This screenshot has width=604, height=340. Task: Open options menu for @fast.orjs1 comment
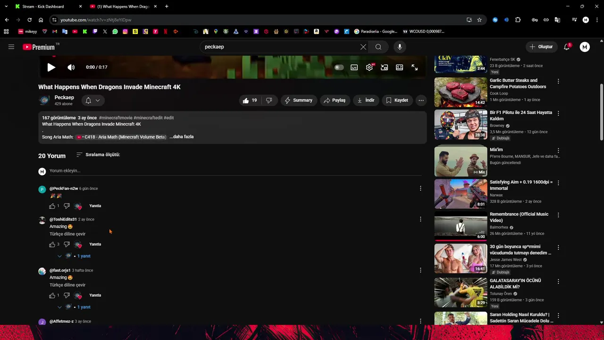point(420,270)
